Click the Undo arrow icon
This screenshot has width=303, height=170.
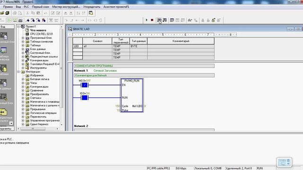pyautogui.click(x=45, y=13)
